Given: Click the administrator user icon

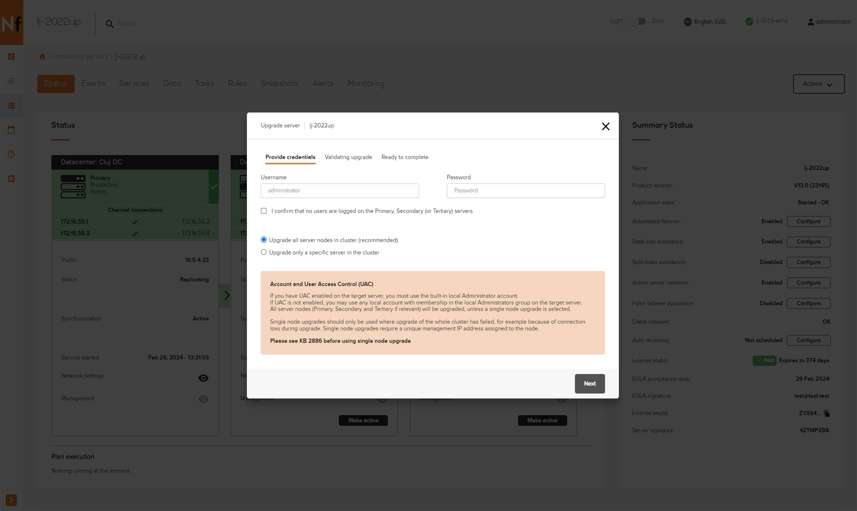Looking at the screenshot, I should point(810,22).
